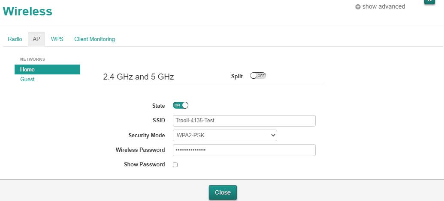Click into the SSID text field
Screen dimensions: 444x201
pyautogui.click(x=244, y=121)
